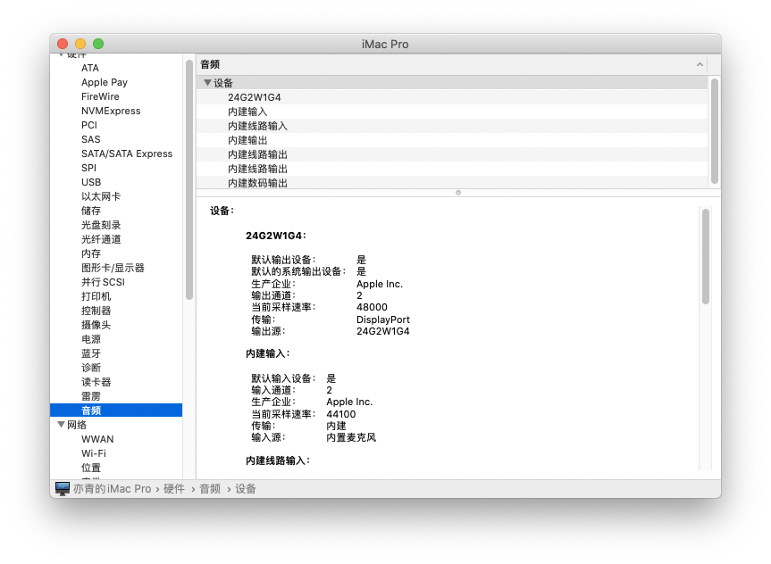Select 以太网卡 in the sidebar
The height and width of the screenshot is (564, 771).
tap(101, 196)
